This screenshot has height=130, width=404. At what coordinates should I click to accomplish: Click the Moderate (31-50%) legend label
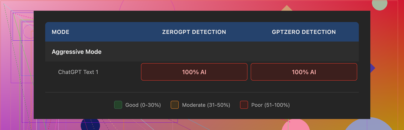pos(206,105)
